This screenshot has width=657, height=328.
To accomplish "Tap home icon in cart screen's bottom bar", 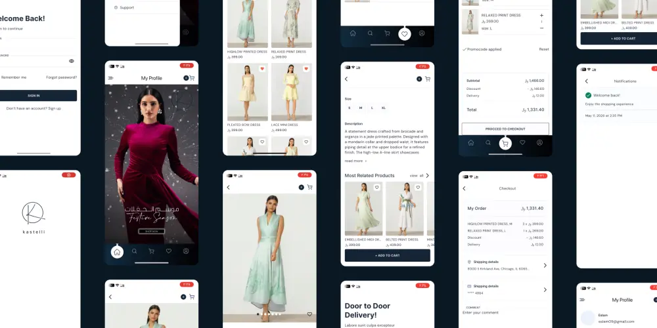I will (x=471, y=142).
